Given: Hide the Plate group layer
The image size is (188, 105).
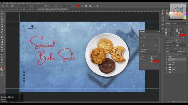Looking at the screenshot, I should tap(166, 65).
